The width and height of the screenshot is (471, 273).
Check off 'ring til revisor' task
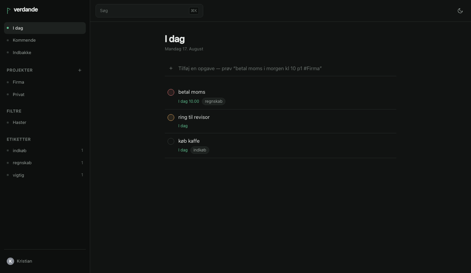click(171, 118)
